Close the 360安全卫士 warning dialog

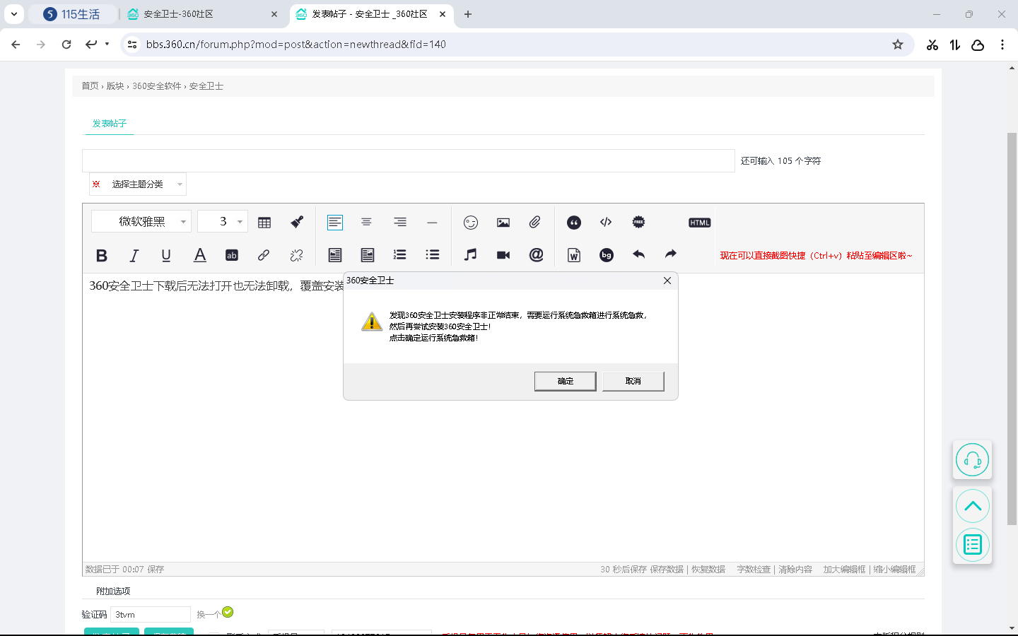(x=667, y=281)
